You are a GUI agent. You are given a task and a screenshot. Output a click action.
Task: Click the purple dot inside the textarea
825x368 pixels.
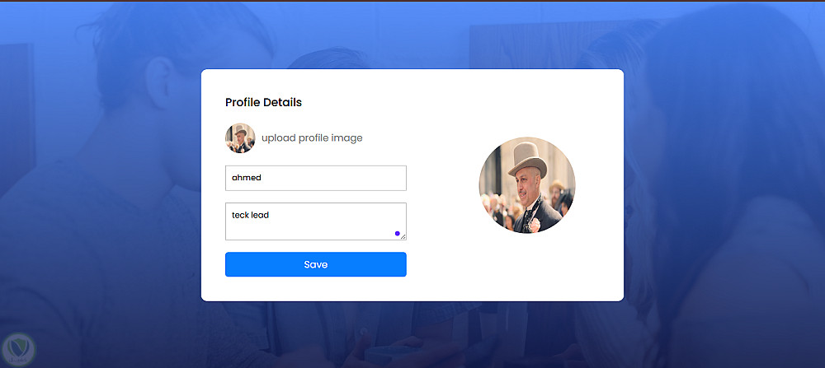tap(398, 234)
